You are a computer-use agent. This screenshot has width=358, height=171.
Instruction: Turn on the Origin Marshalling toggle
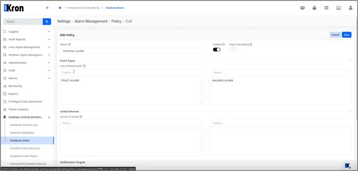tap(233, 50)
